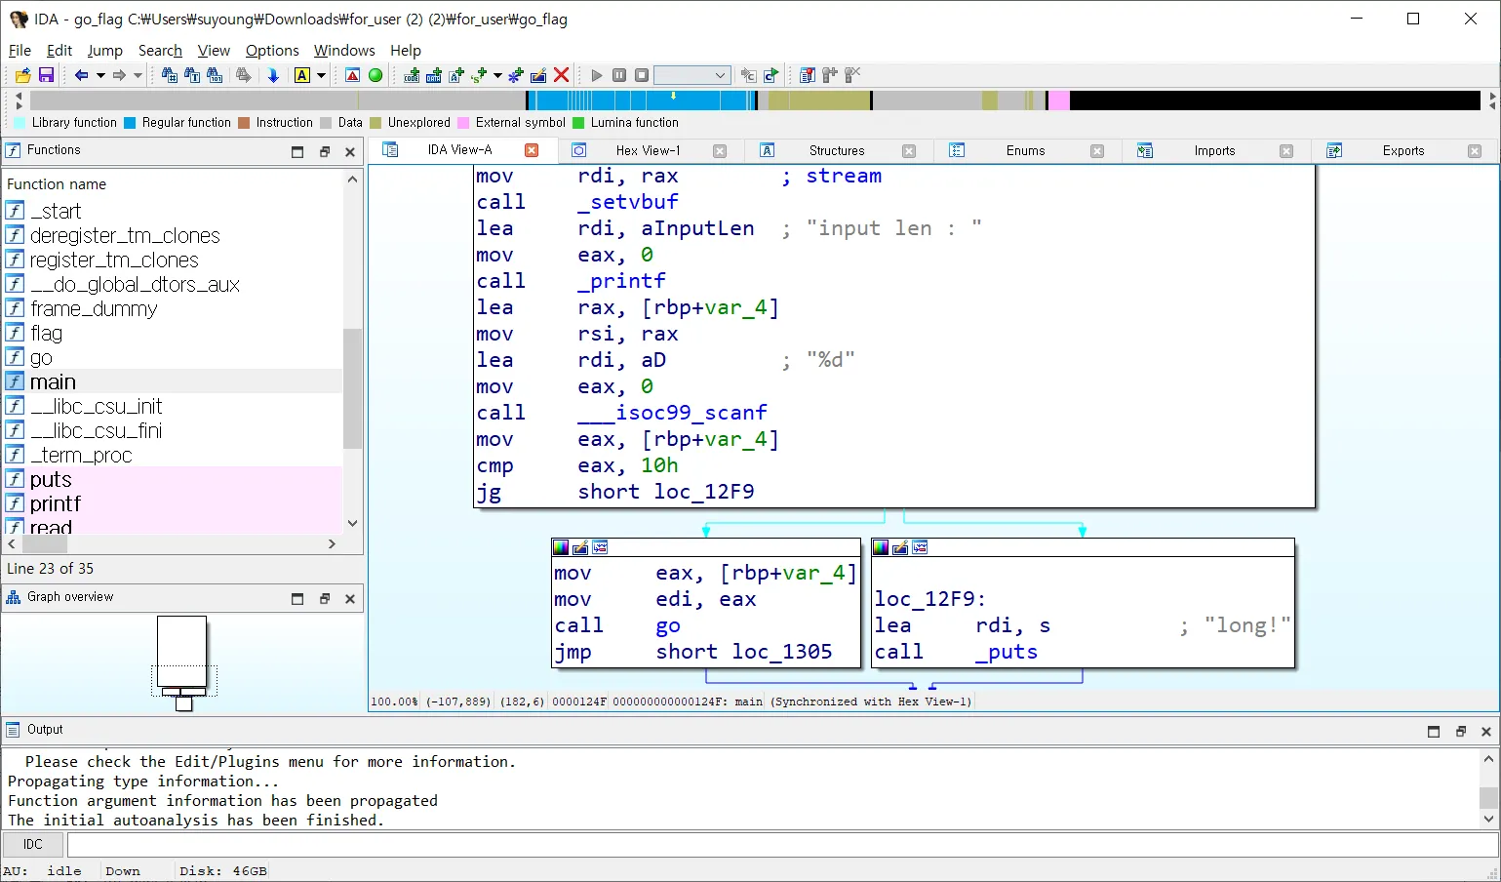Expand the back history dropdown arrow
This screenshot has height=882, width=1501.
click(x=99, y=75)
